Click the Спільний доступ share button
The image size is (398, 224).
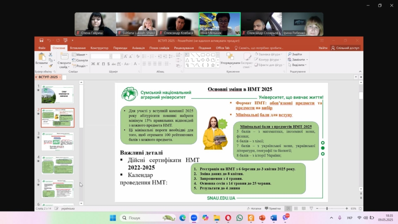345,48
